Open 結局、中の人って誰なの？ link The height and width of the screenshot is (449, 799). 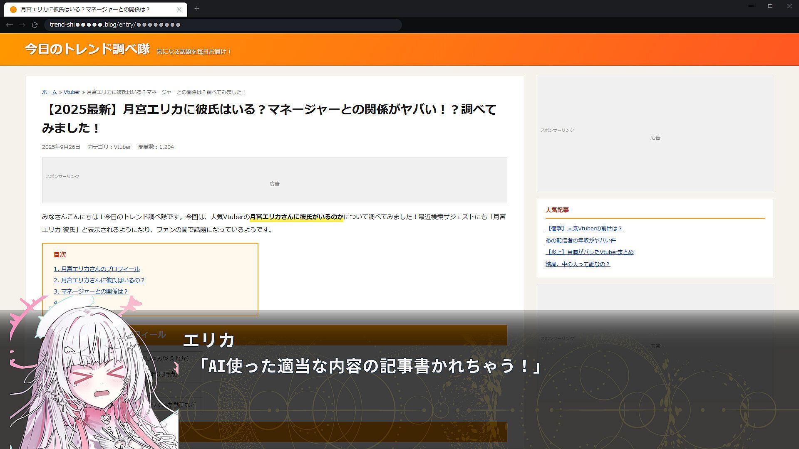pyautogui.click(x=578, y=264)
